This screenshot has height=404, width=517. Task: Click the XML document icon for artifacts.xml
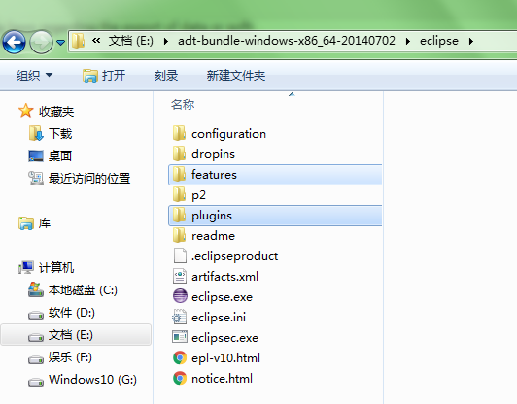(x=180, y=276)
